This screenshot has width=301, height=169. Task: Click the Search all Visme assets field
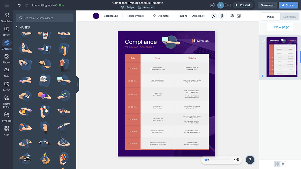[45, 18]
